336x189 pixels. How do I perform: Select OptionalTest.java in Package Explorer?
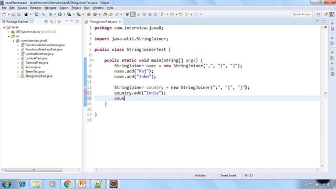37,63
